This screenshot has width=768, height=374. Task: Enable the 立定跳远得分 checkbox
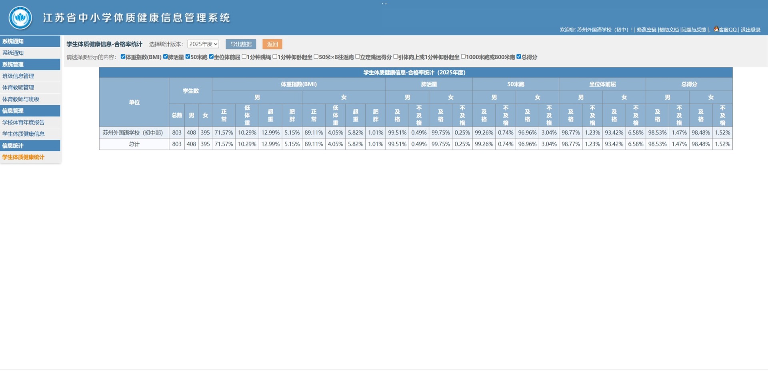click(x=358, y=57)
